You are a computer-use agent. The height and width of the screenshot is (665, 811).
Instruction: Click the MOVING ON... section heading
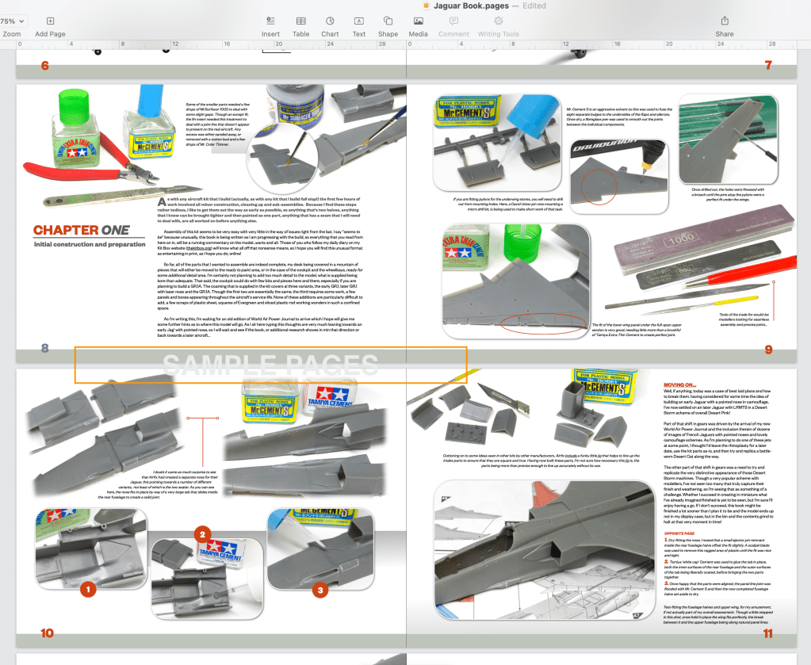(679, 384)
